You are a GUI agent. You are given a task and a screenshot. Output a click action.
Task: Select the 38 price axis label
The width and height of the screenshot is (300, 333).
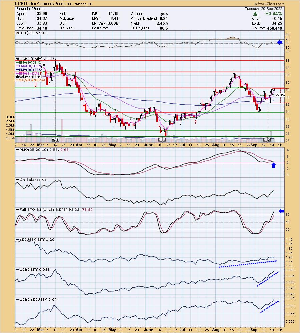[287, 61]
